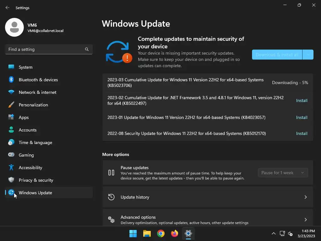This screenshot has height=241, width=321.
Task: Click the Downloading - 5% status
Action: [x=290, y=83]
